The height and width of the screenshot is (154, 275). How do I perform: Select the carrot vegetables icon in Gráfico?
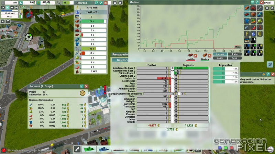click(x=253, y=21)
